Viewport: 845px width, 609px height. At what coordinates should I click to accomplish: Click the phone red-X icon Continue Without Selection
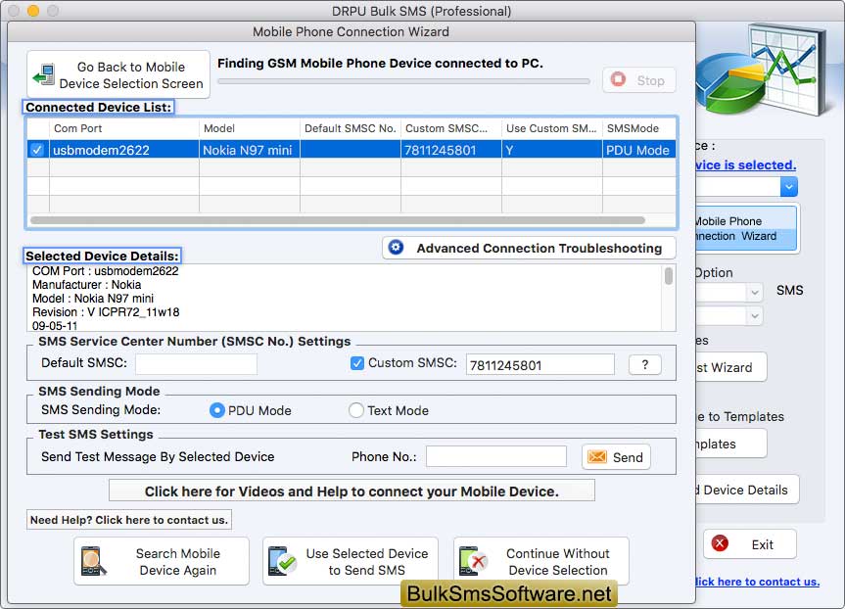pos(474,562)
